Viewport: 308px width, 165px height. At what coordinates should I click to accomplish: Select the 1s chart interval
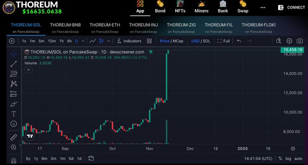(24, 41)
